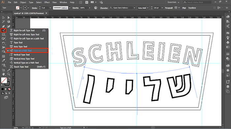Open the Color panel icon
Viewport: 231px width, 129px height.
click(x=228, y=16)
